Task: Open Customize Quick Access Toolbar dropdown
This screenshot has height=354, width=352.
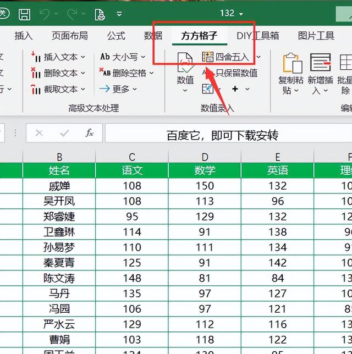Action: (x=119, y=14)
